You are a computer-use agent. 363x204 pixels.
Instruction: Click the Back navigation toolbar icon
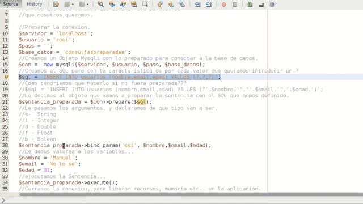click(x=67, y=4)
